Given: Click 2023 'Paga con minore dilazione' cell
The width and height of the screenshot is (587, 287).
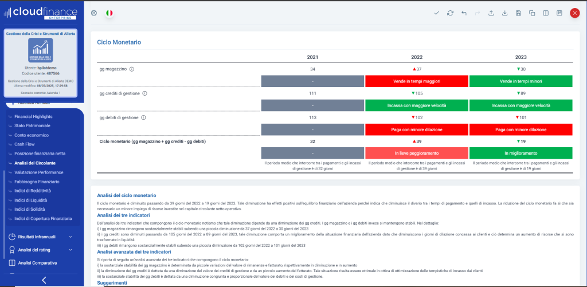Looking at the screenshot, I should pos(521,129).
